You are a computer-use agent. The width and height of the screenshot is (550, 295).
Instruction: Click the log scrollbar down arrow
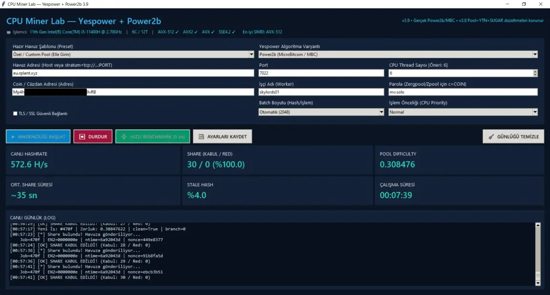coord(538,283)
